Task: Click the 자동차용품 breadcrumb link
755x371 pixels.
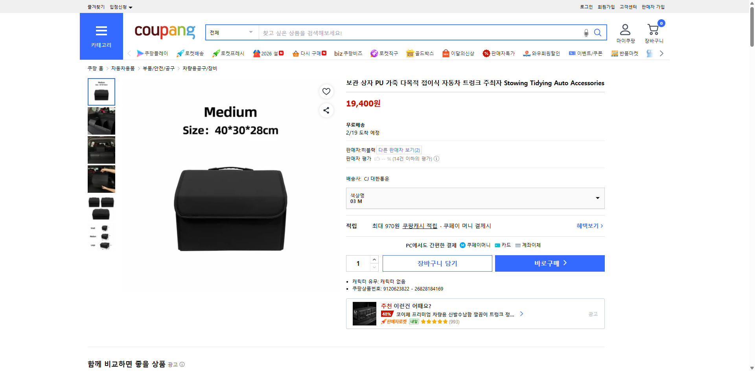Action: (122, 68)
